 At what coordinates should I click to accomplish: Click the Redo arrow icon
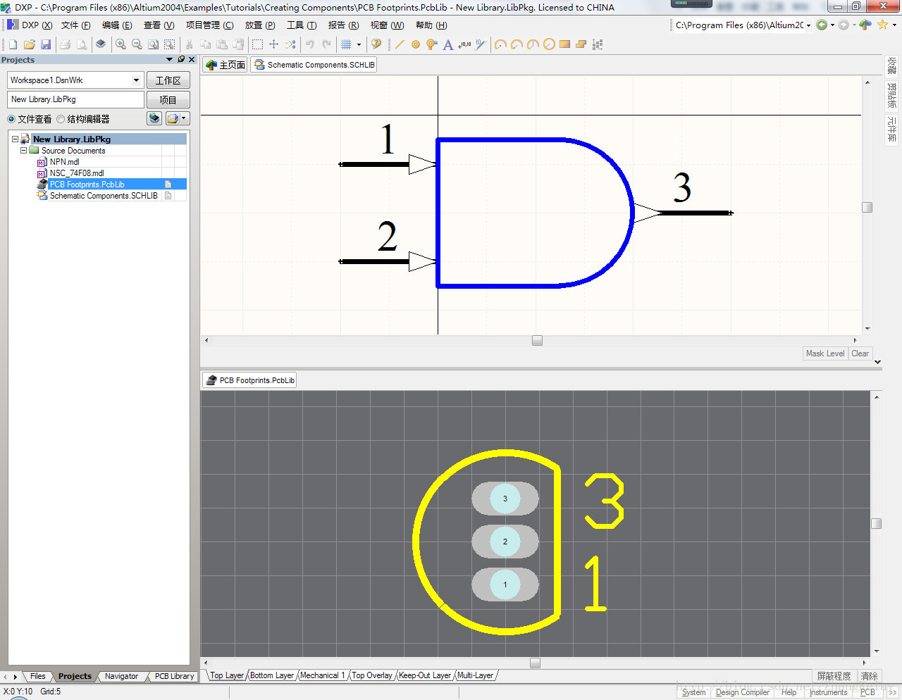pos(326,44)
